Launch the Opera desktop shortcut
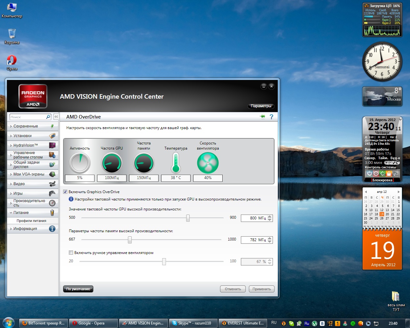 [12, 63]
